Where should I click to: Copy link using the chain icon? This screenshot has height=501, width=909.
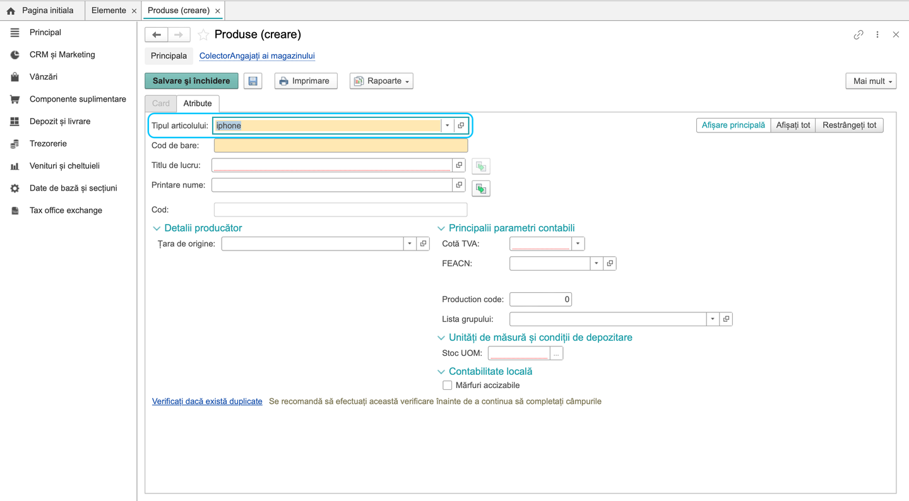point(858,35)
